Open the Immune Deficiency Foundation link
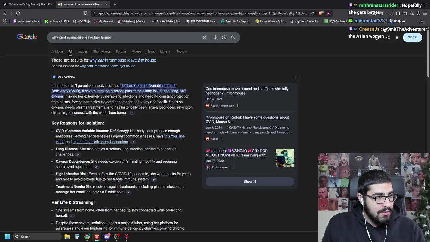This screenshot has height=242, width=430. point(100,142)
